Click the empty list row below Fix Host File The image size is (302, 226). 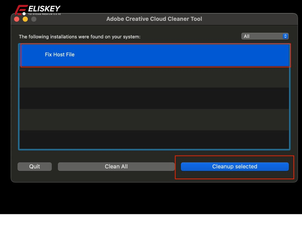tap(151, 77)
